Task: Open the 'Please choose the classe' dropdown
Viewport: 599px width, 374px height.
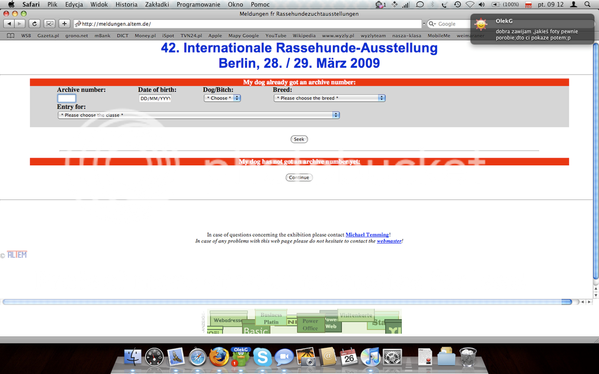Action: [x=199, y=115]
